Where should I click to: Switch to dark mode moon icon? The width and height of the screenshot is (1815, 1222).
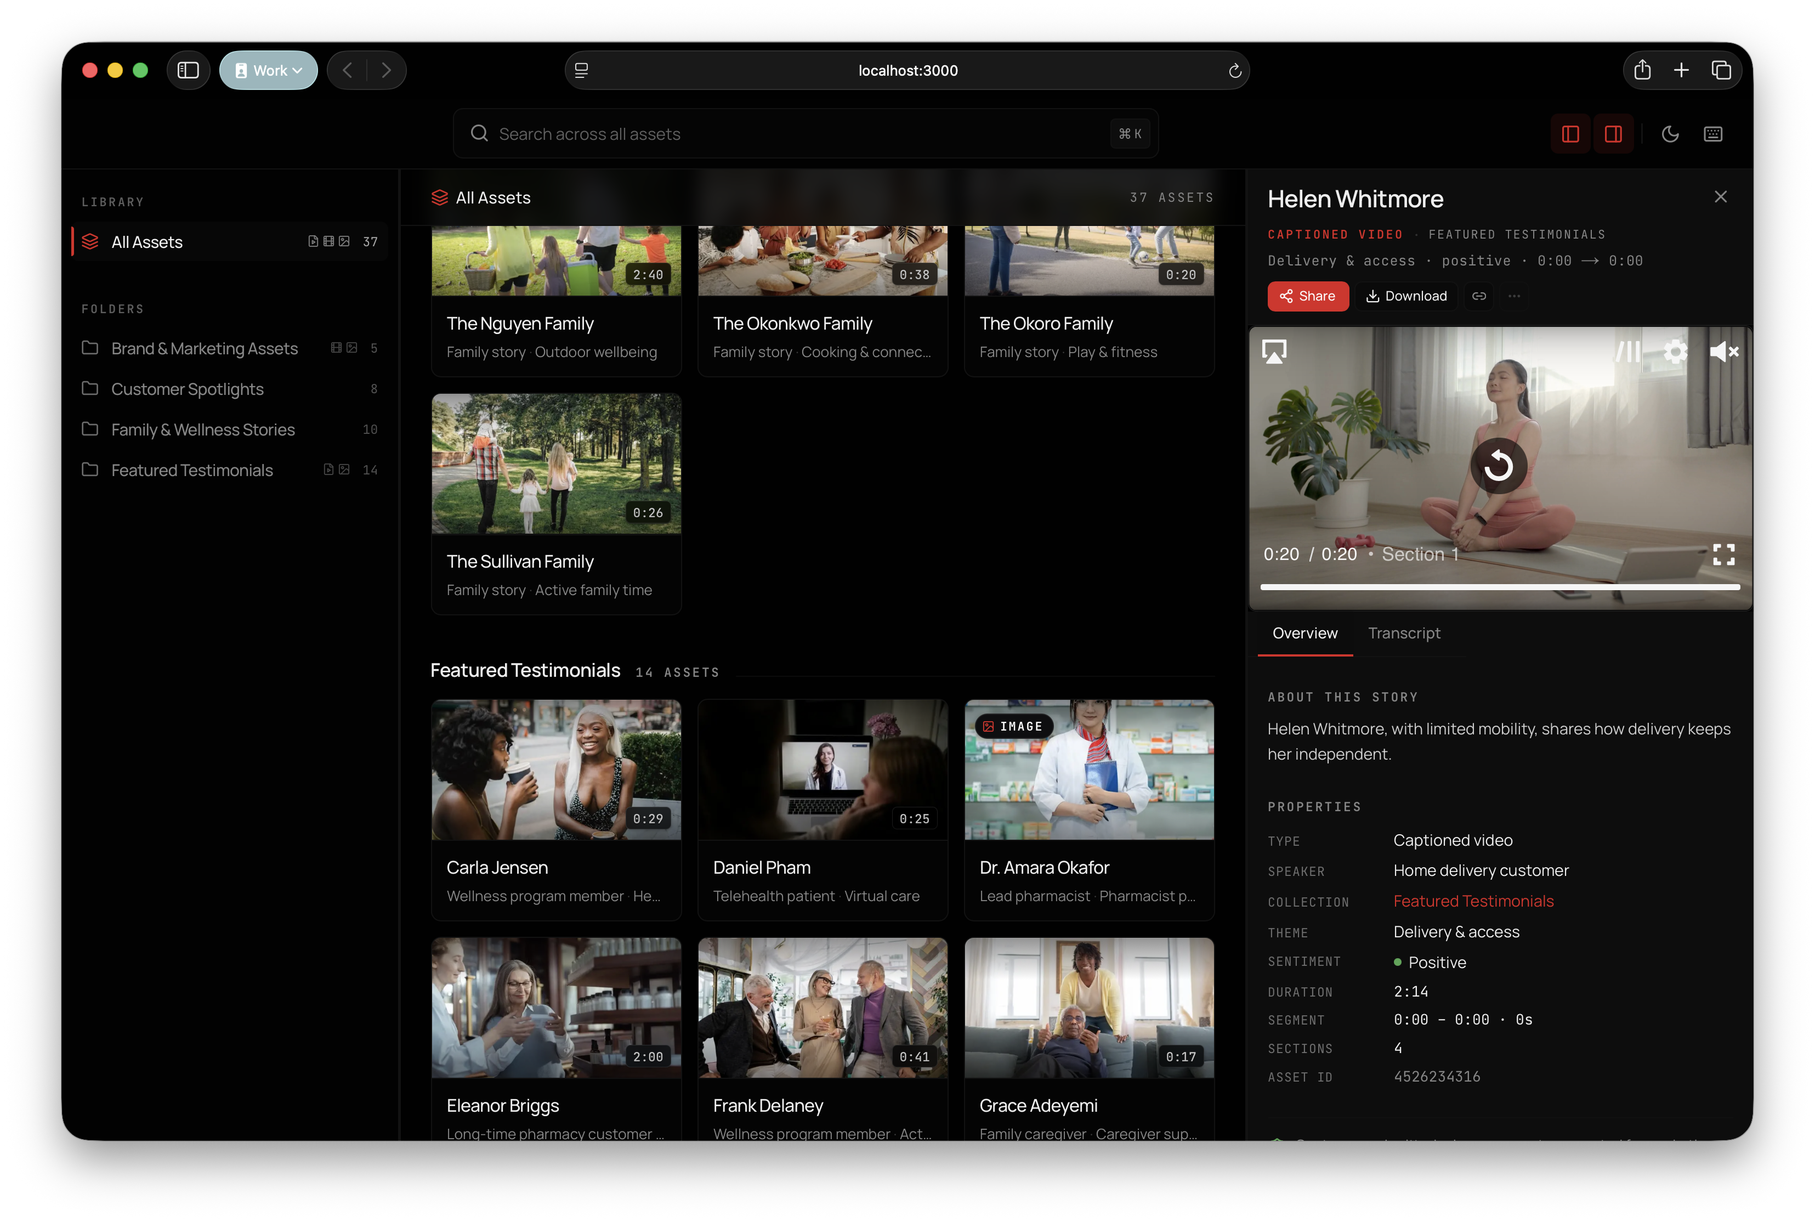(1669, 134)
